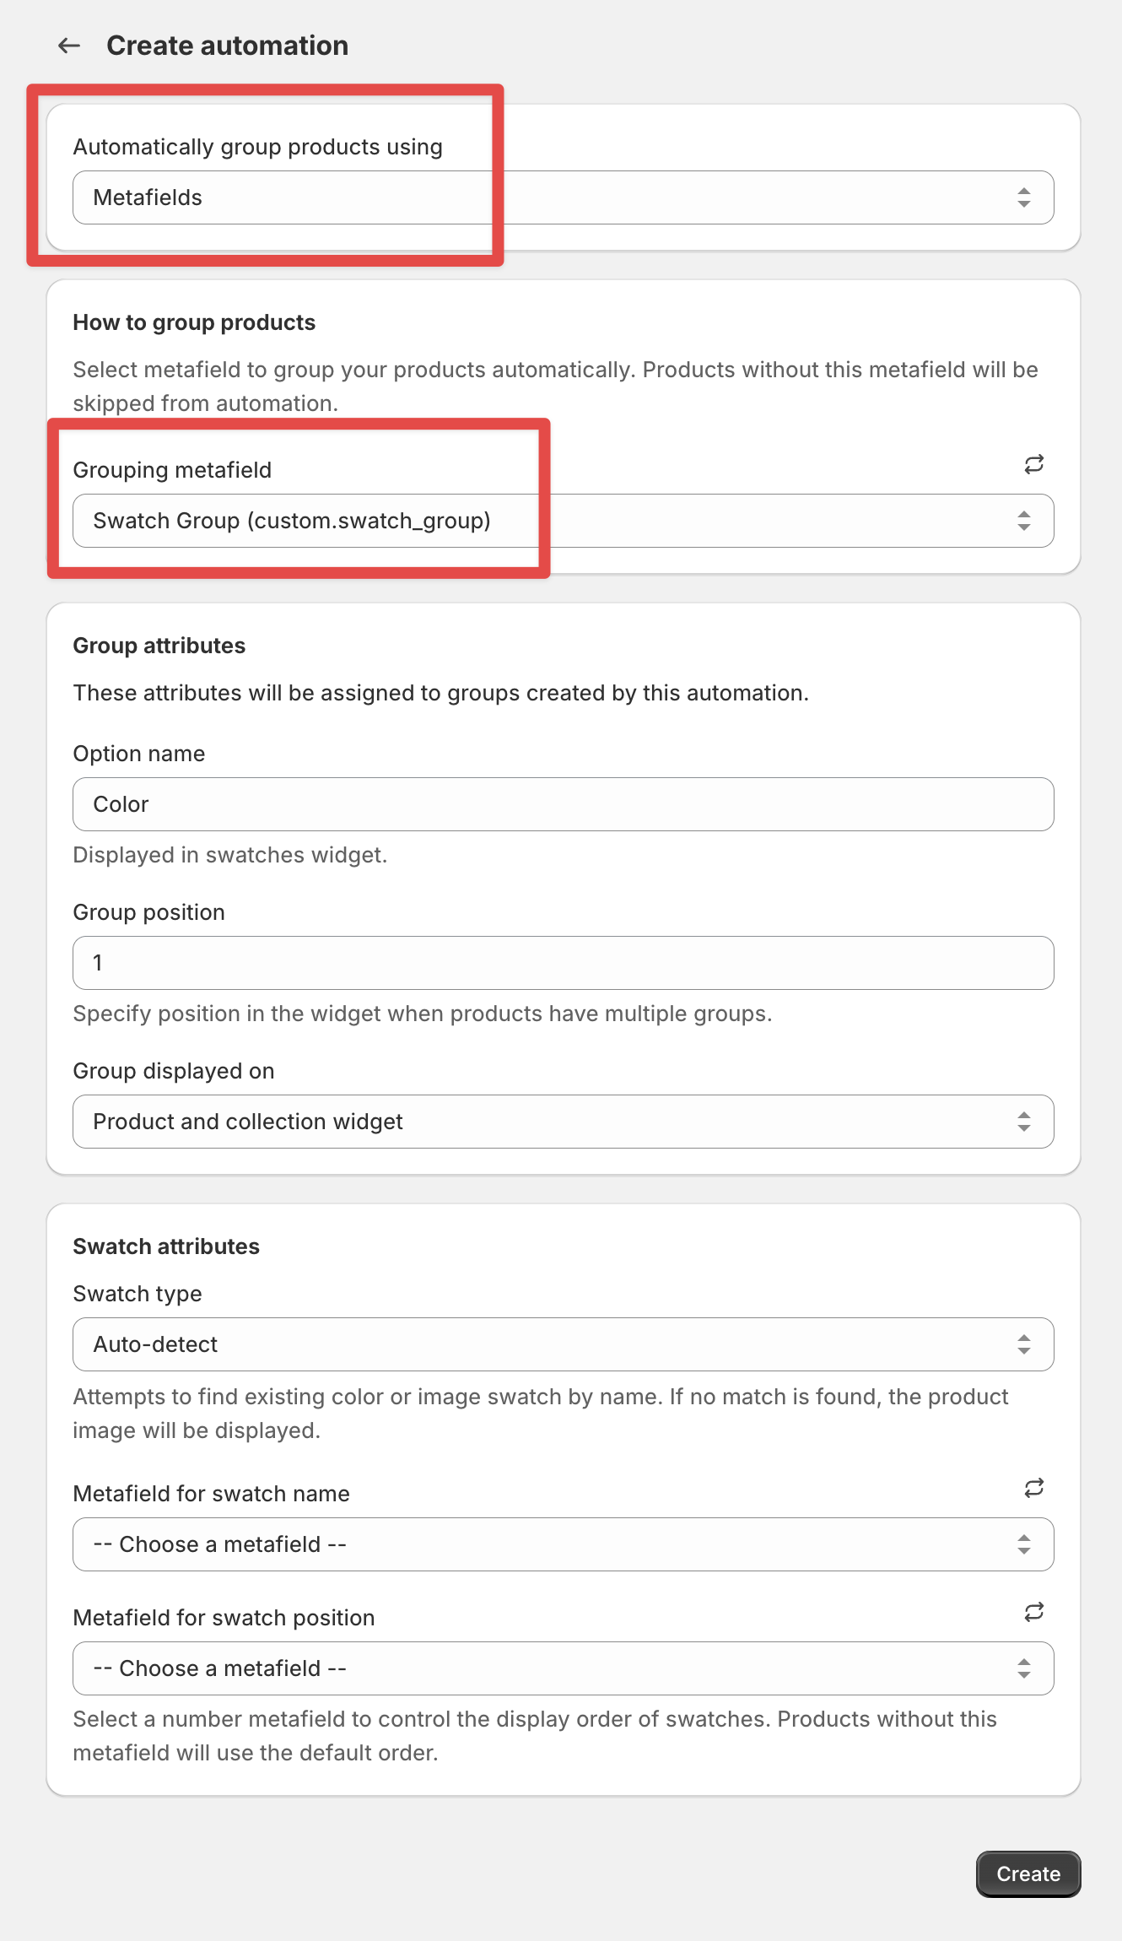Expand the Product and collection widget dropdown
This screenshot has height=1941, width=1122.
pos(563,1122)
